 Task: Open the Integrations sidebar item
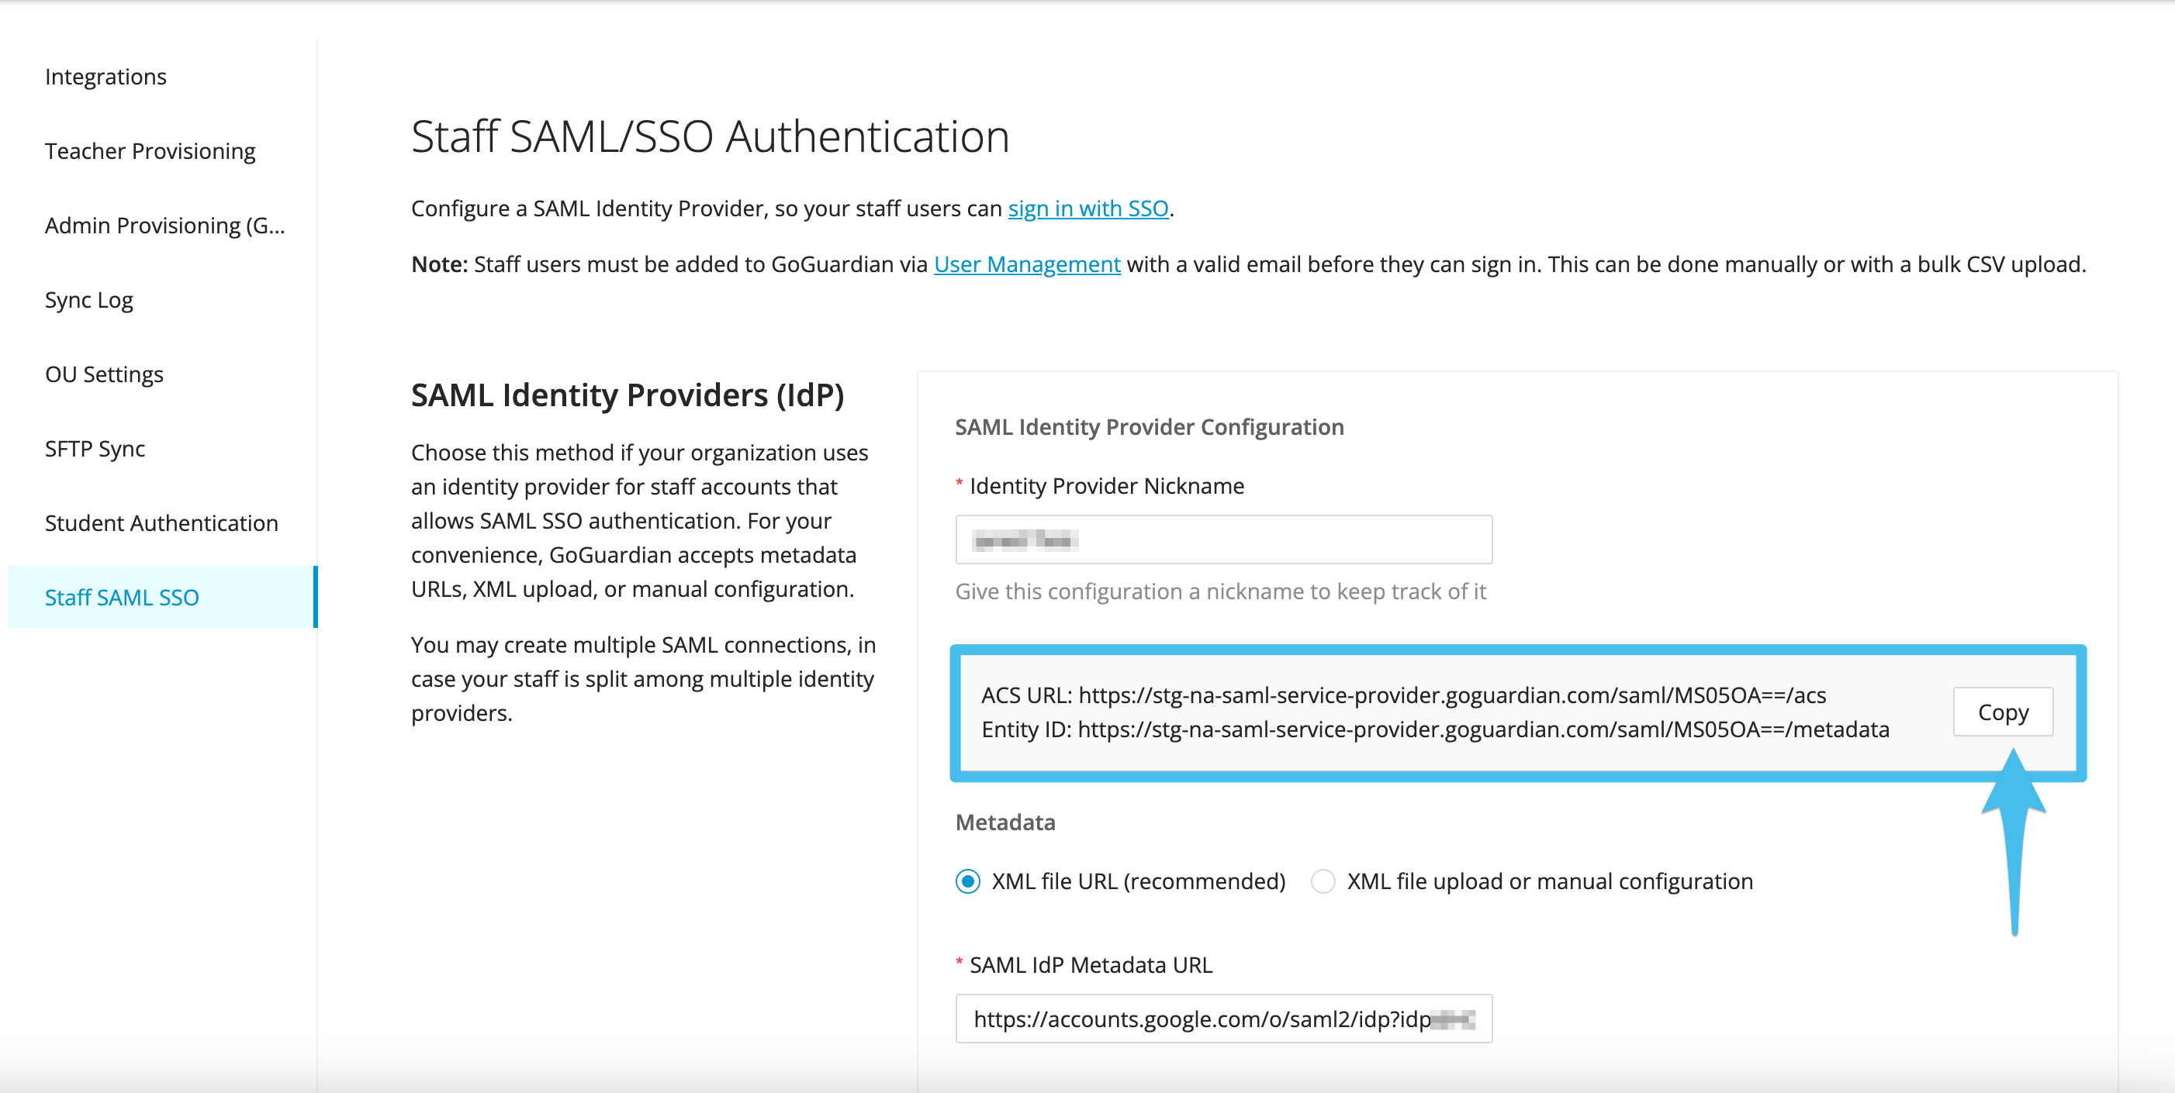[105, 77]
